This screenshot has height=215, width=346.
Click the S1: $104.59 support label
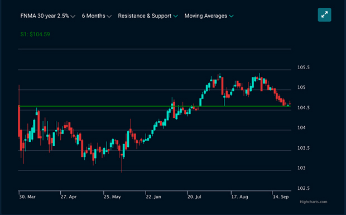[x=35, y=34]
